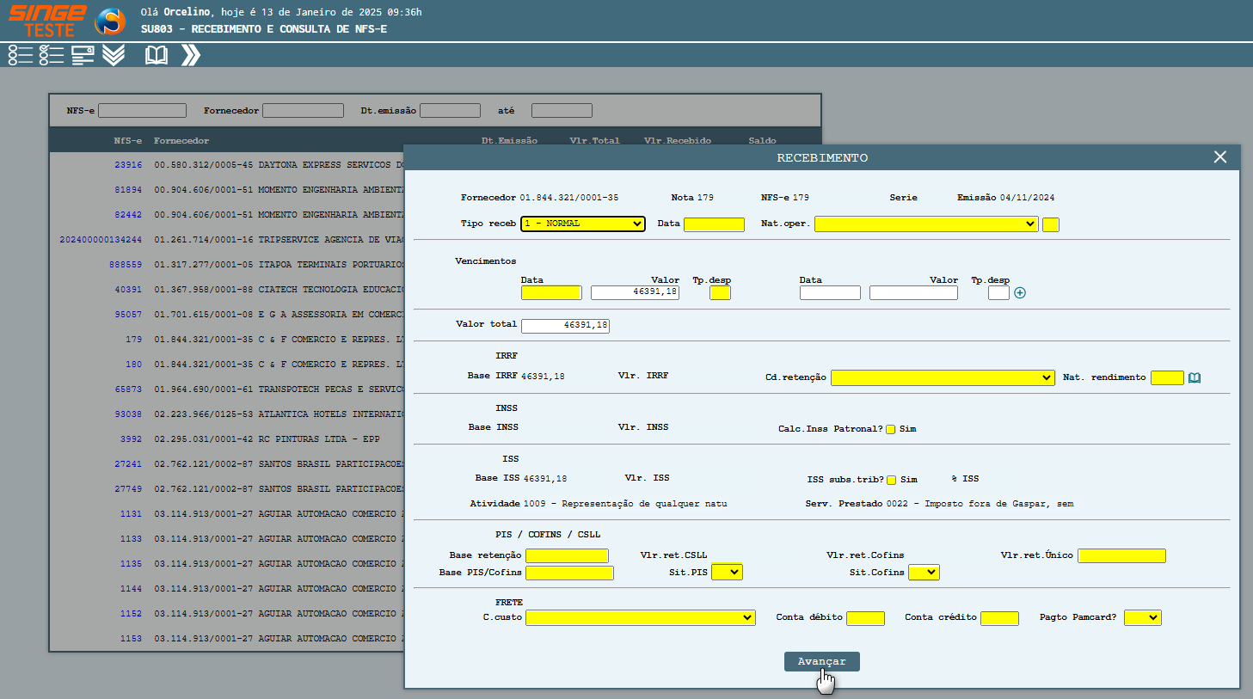Close the RECEBIMENTO dialog

[x=1220, y=156]
